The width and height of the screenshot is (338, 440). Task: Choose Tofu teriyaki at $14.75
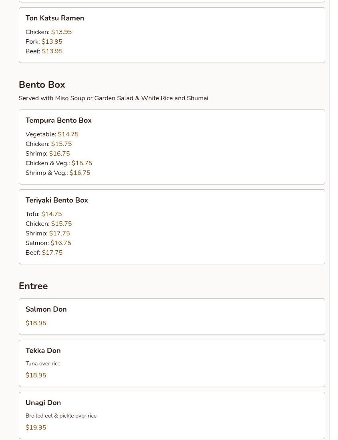[43, 214]
